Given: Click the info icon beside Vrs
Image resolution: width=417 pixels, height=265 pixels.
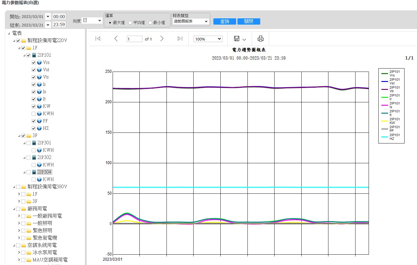Looking at the screenshot, I should click(39, 62).
